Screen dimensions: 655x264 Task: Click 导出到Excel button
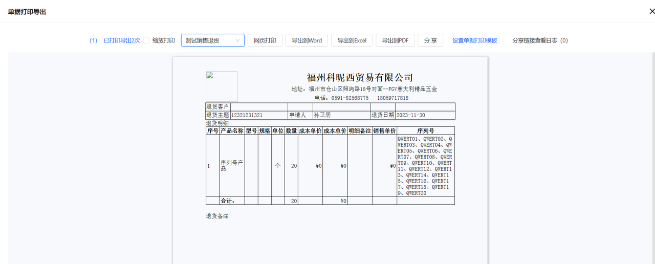(x=352, y=40)
